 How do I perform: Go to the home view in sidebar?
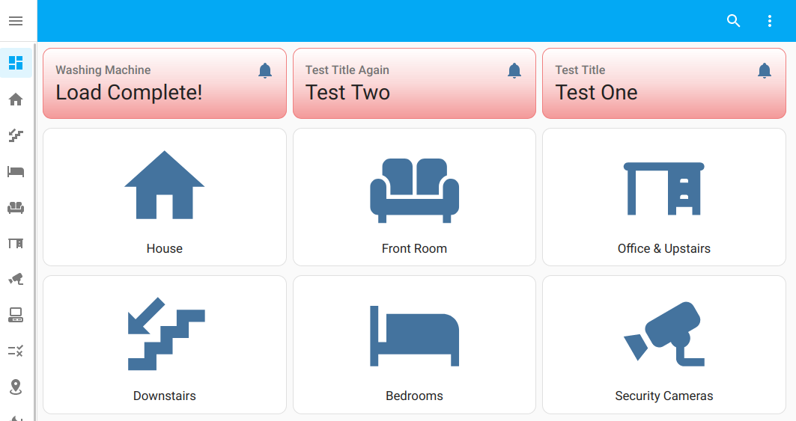[x=16, y=99]
